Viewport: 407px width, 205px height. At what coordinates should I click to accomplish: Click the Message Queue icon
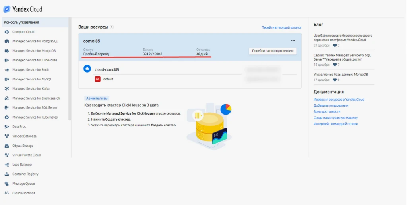pos(7,184)
